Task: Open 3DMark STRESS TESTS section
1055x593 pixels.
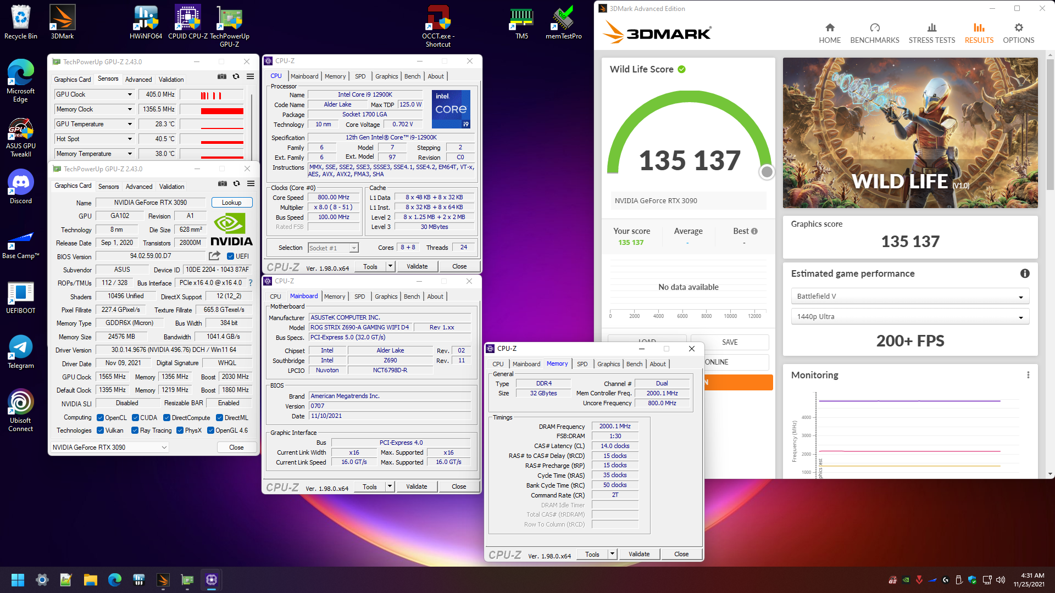Action: point(932,33)
